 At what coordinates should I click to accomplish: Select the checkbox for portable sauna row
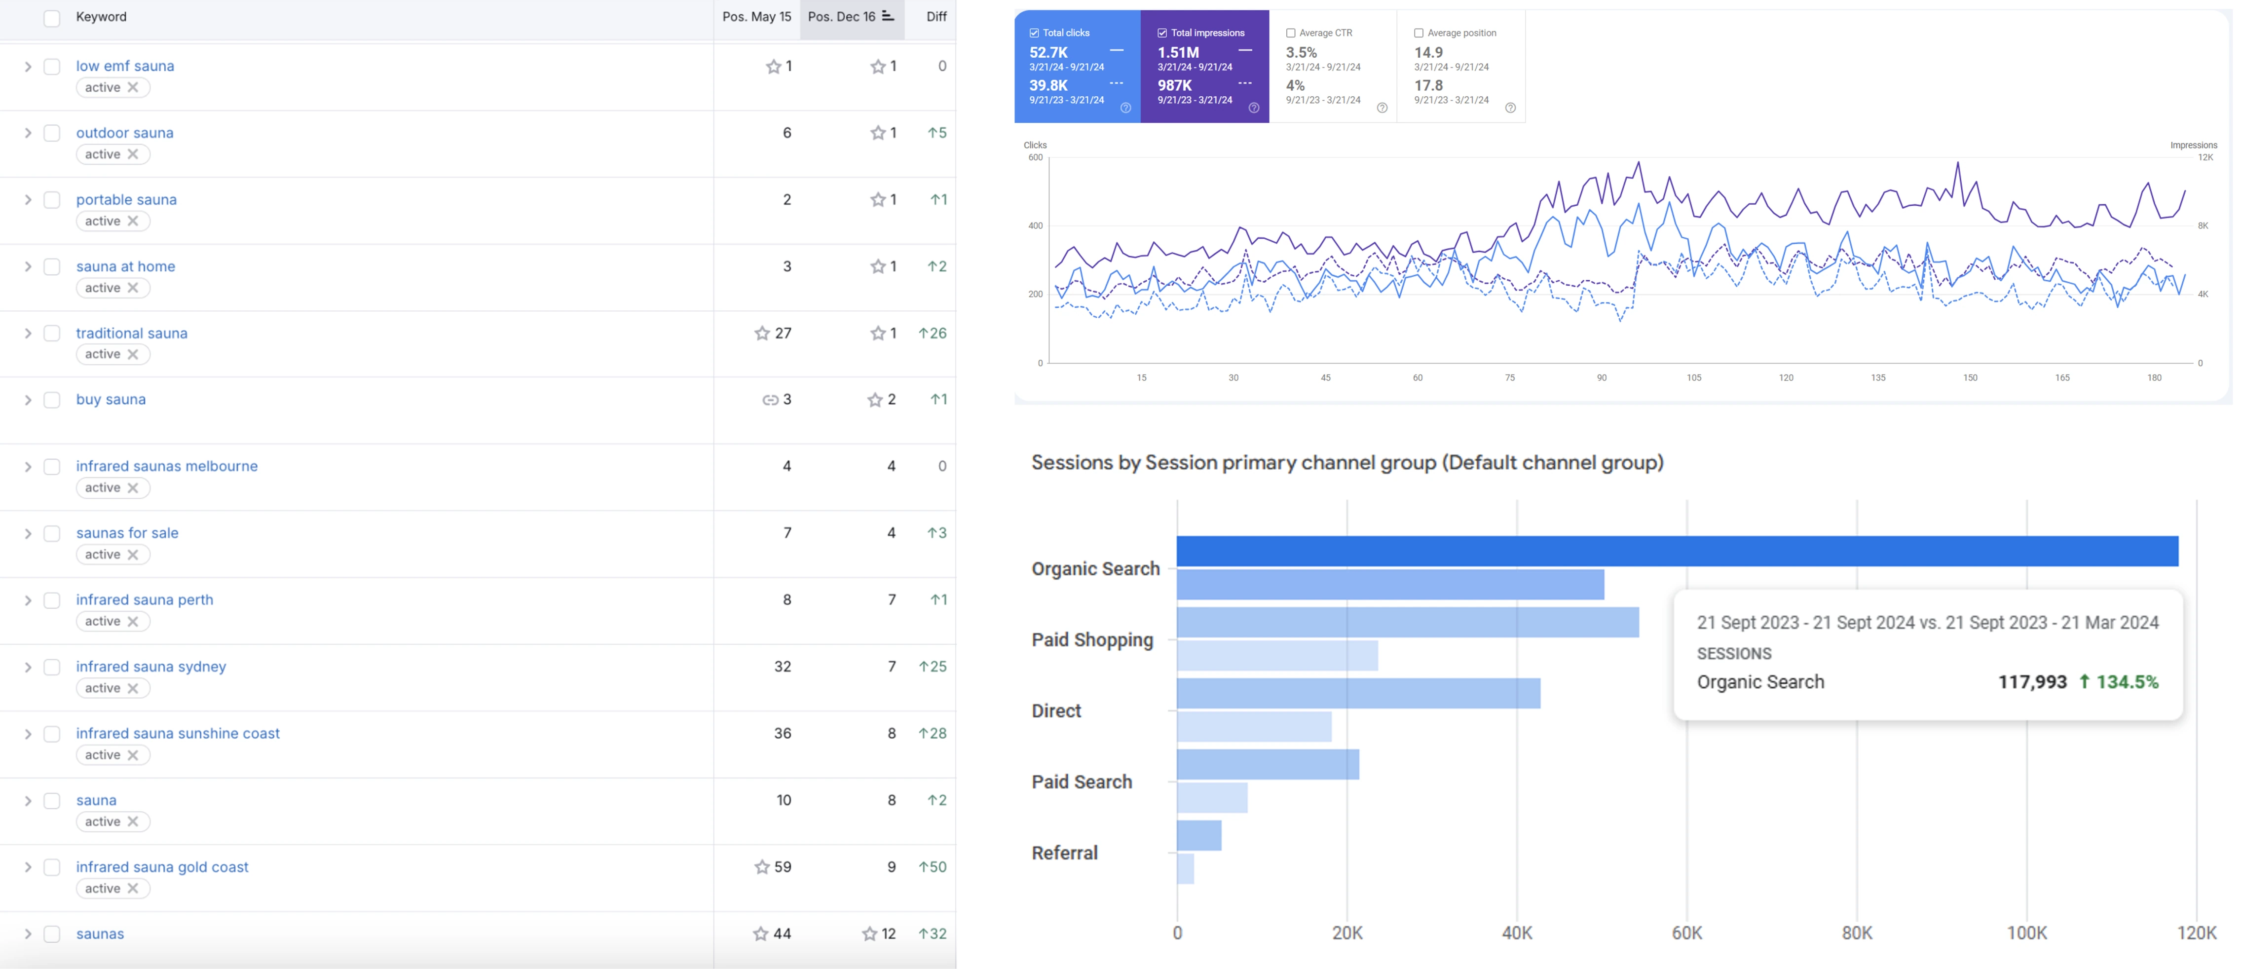click(52, 200)
